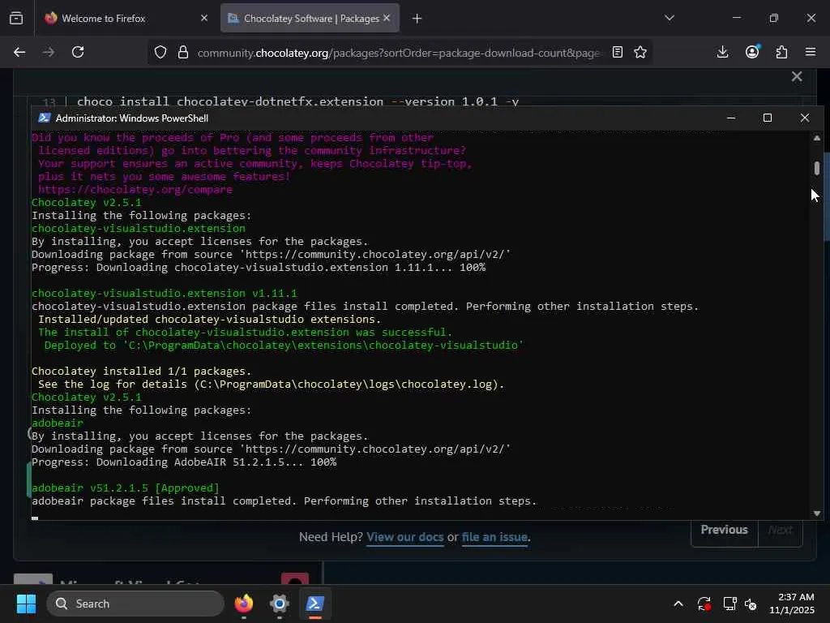Open Firefox downloads panel
This screenshot has width=830, height=623.
click(x=722, y=52)
